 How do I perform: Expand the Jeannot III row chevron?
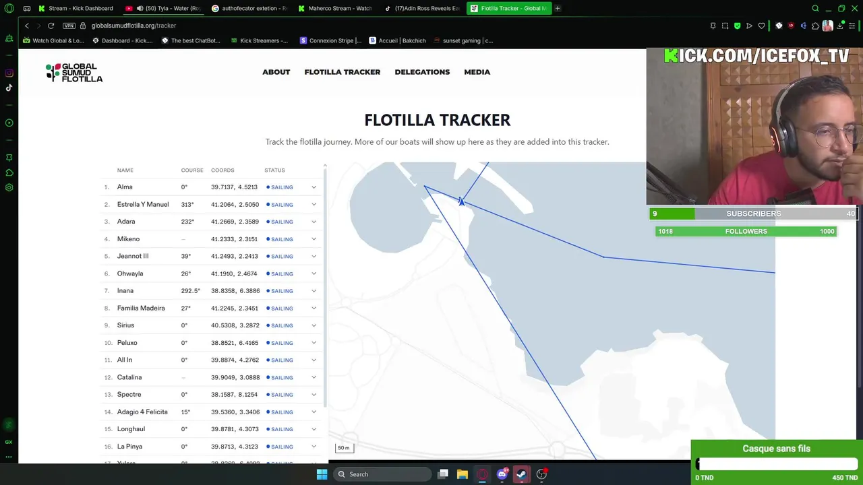click(314, 256)
